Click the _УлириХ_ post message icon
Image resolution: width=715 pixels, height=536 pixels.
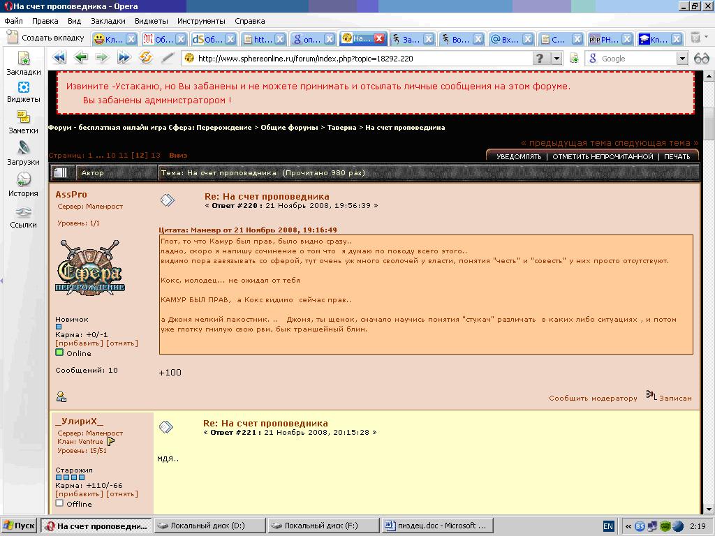[166, 426]
